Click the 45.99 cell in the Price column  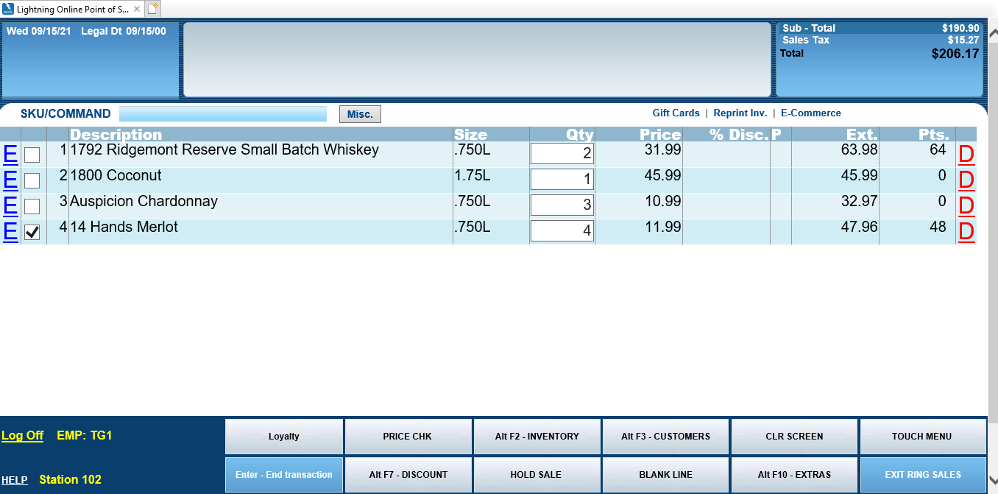coord(662,176)
